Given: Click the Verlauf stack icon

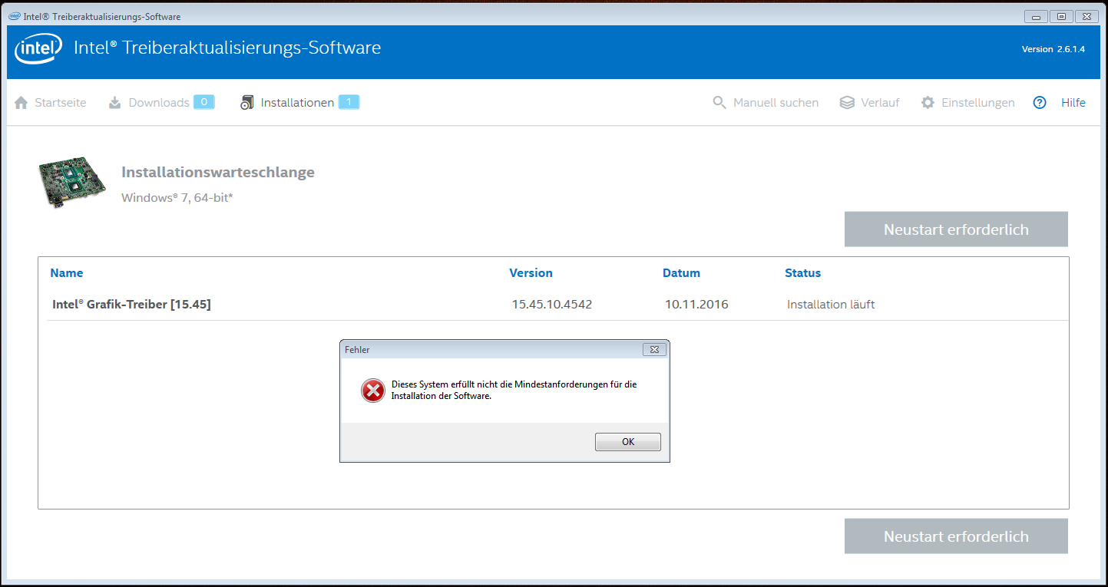Looking at the screenshot, I should [847, 103].
